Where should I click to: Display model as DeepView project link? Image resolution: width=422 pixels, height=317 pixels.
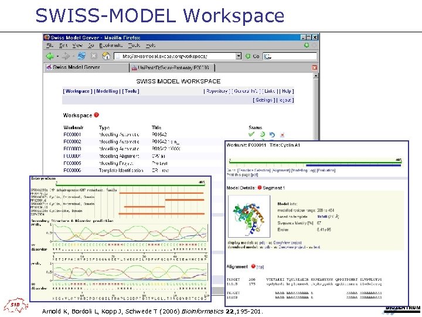click(x=287, y=242)
